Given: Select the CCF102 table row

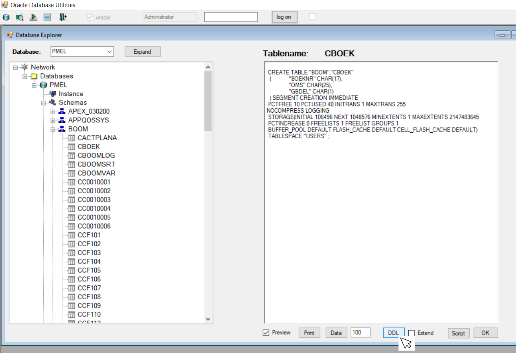Looking at the screenshot, I should tap(89, 244).
